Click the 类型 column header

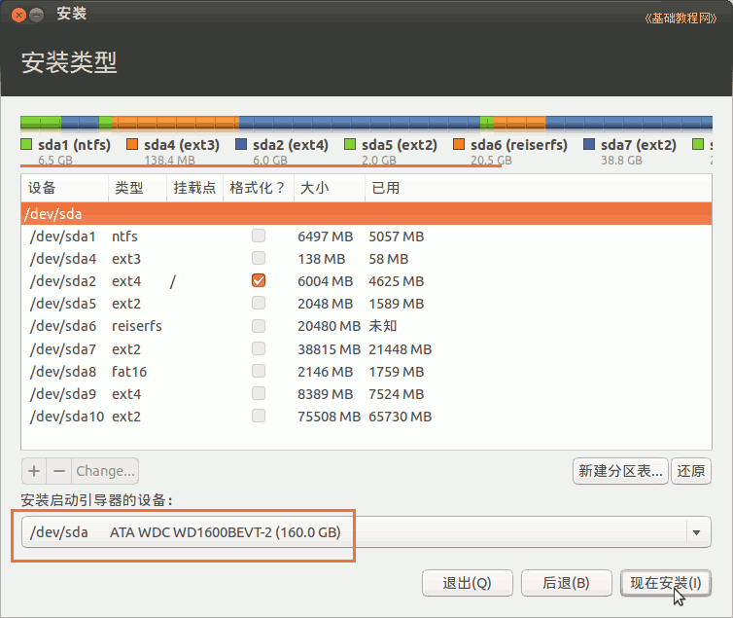tap(137, 188)
